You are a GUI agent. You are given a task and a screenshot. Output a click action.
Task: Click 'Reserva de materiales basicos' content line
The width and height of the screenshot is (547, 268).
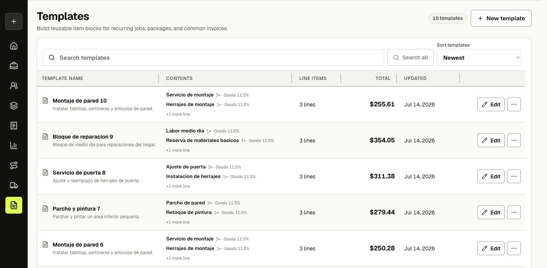[x=202, y=140]
